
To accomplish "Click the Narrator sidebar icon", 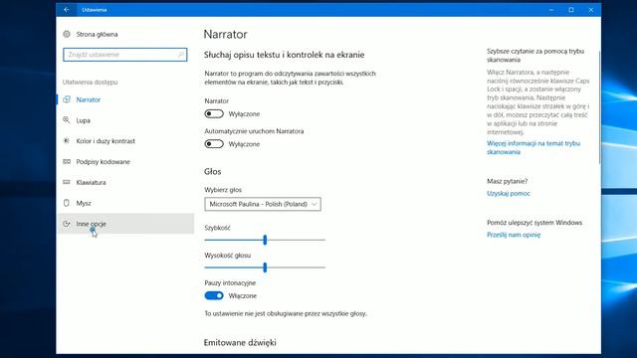I will 67,99.
